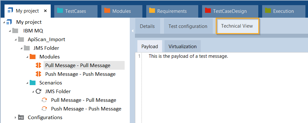This screenshot has height=123, width=308.
Task: Collapse the IBM MQ tree node
Action: pos(10,31)
